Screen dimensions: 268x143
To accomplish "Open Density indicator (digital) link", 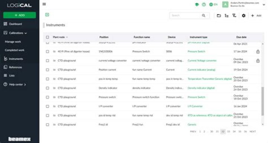I will (201, 88).
